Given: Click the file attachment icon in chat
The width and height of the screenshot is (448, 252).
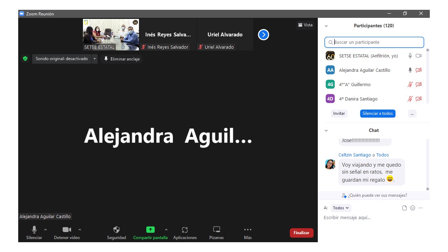Looking at the screenshot, I should pos(405,208).
